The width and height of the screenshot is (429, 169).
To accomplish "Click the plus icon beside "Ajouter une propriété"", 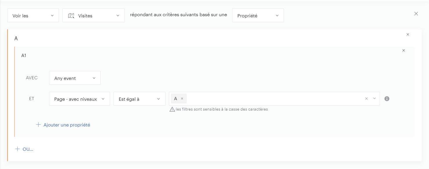I will (x=38, y=125).
